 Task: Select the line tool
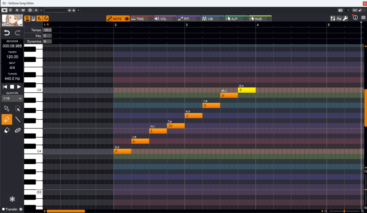(18, 120)
